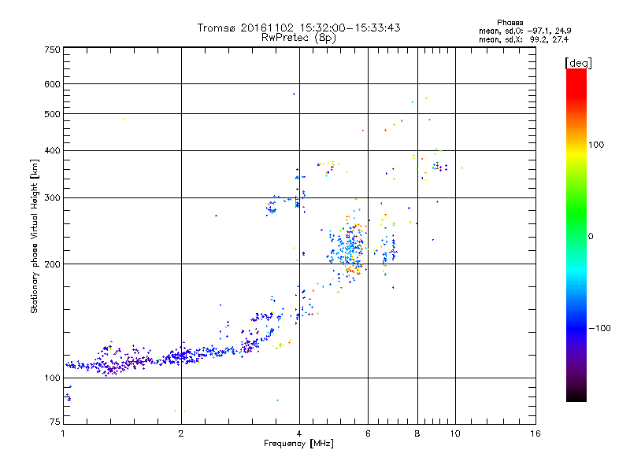Click the '75' height axis label
The height and width of the screenshot is (472, 630).
click(55, 422)
